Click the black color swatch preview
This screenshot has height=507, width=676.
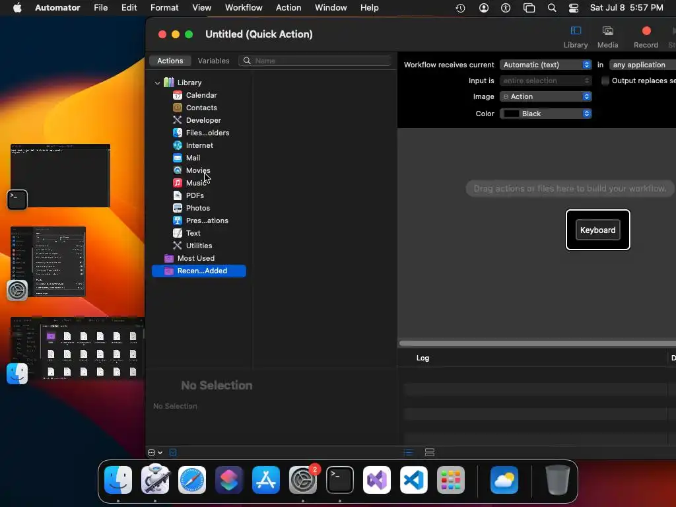pyautogui.click(x=512, y=114)
